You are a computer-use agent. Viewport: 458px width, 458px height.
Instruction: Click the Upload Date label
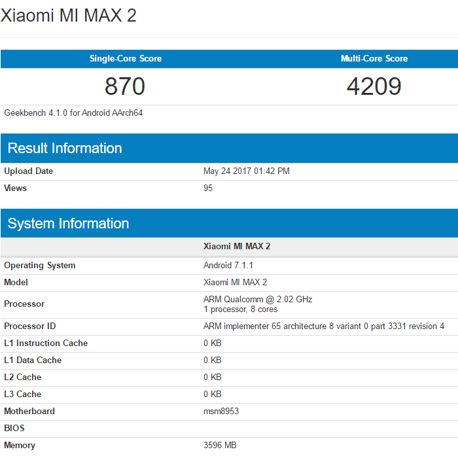29,171
